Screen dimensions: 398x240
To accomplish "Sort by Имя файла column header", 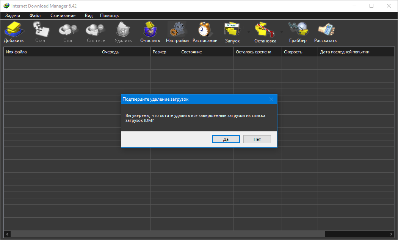I will click(52, 52).
